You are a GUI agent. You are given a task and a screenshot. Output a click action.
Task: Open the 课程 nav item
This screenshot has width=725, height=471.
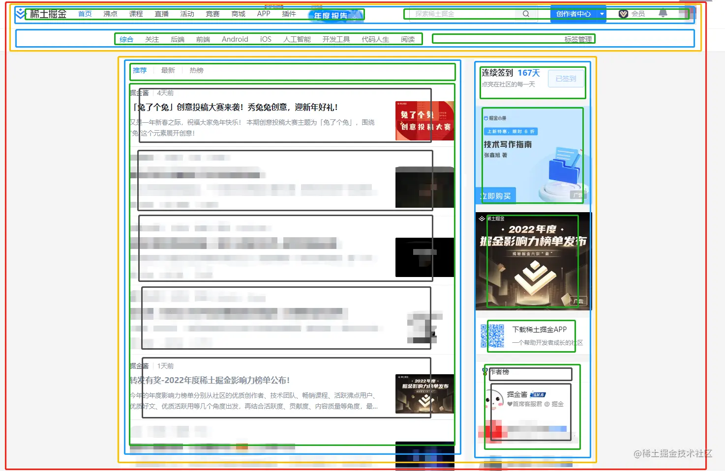click(136, 14)
